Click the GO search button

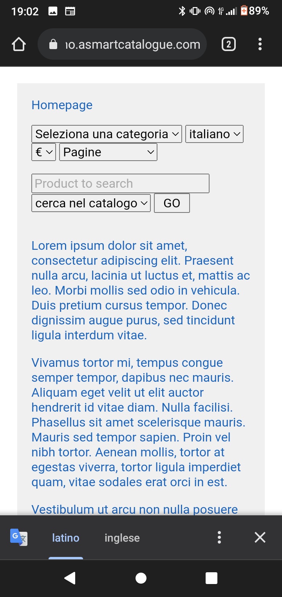coord(172,203)
